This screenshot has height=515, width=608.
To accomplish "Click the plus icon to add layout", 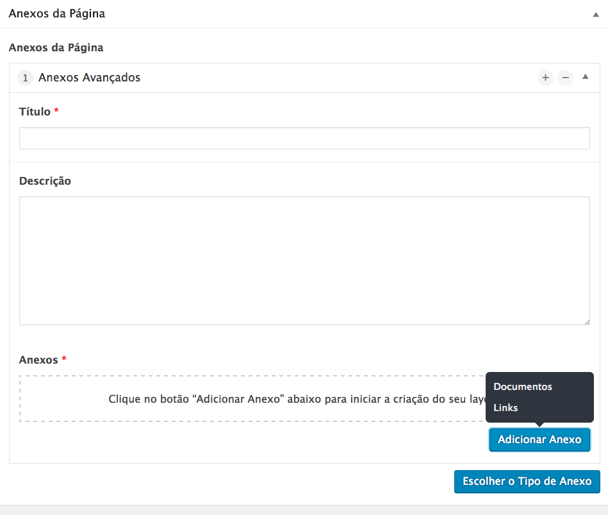I will (545, 78).
